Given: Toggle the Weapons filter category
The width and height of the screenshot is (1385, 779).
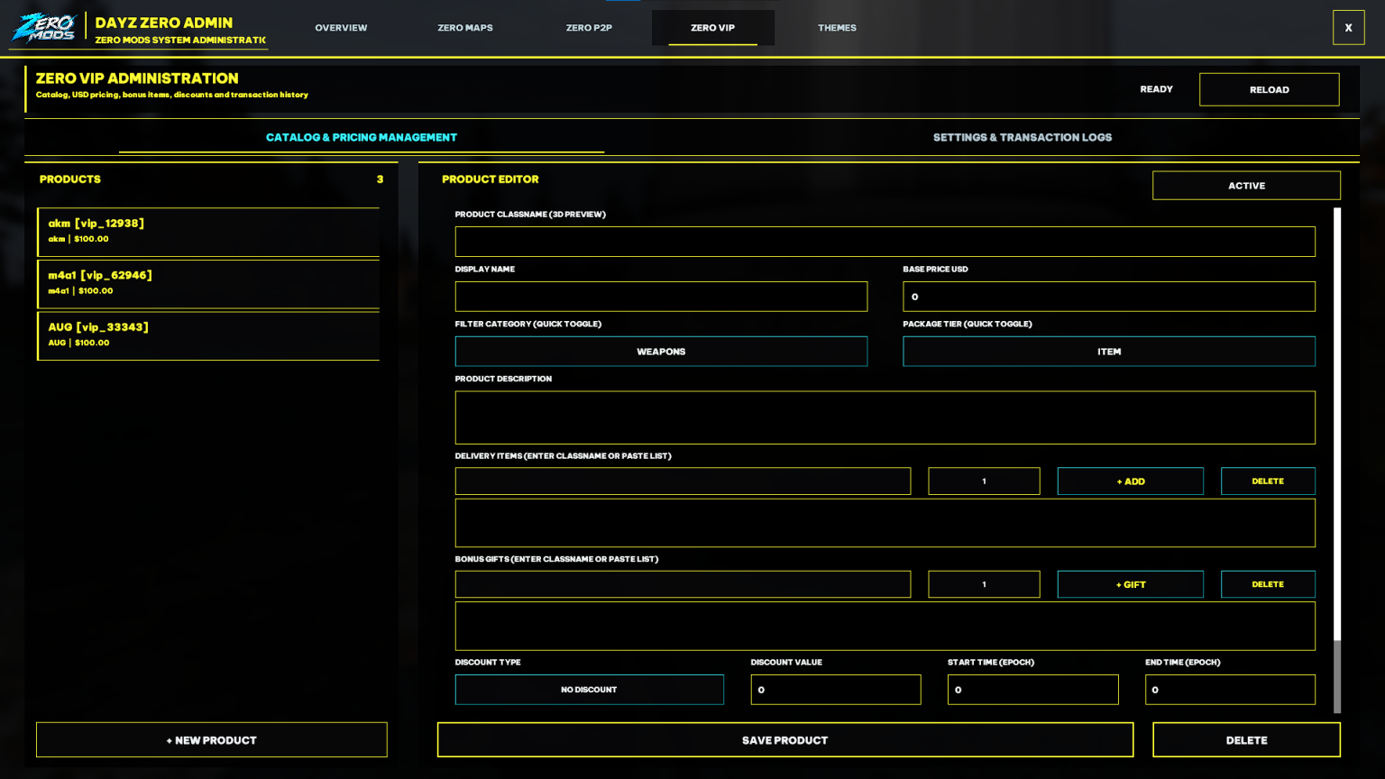Looking at the screenshot, I should tap(661, 352).
